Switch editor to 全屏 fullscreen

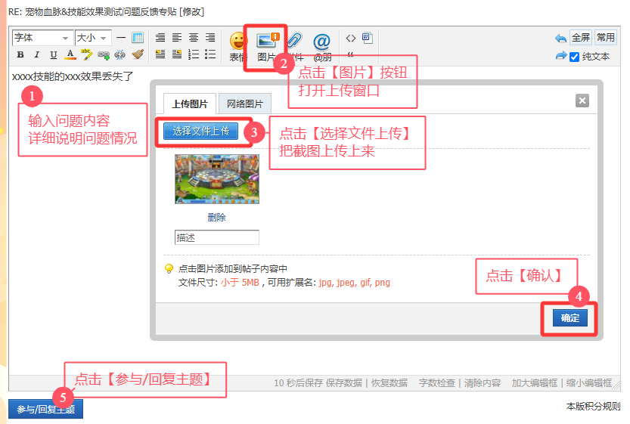coord(581,38)
